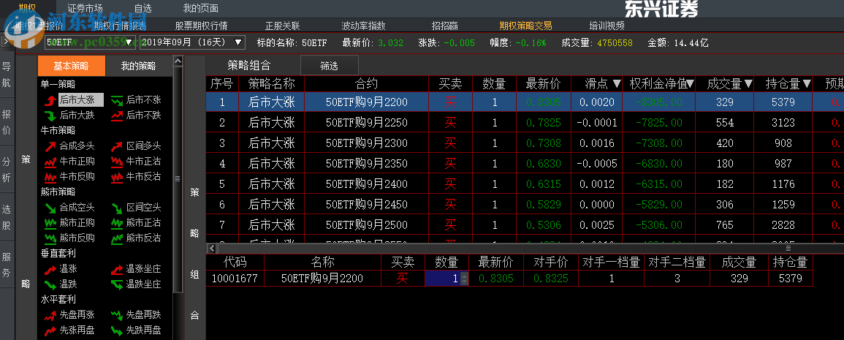Select the 先跌再盘 strategy icon
The width and height of the screenshot is (844, 340).
click(117, 330)
